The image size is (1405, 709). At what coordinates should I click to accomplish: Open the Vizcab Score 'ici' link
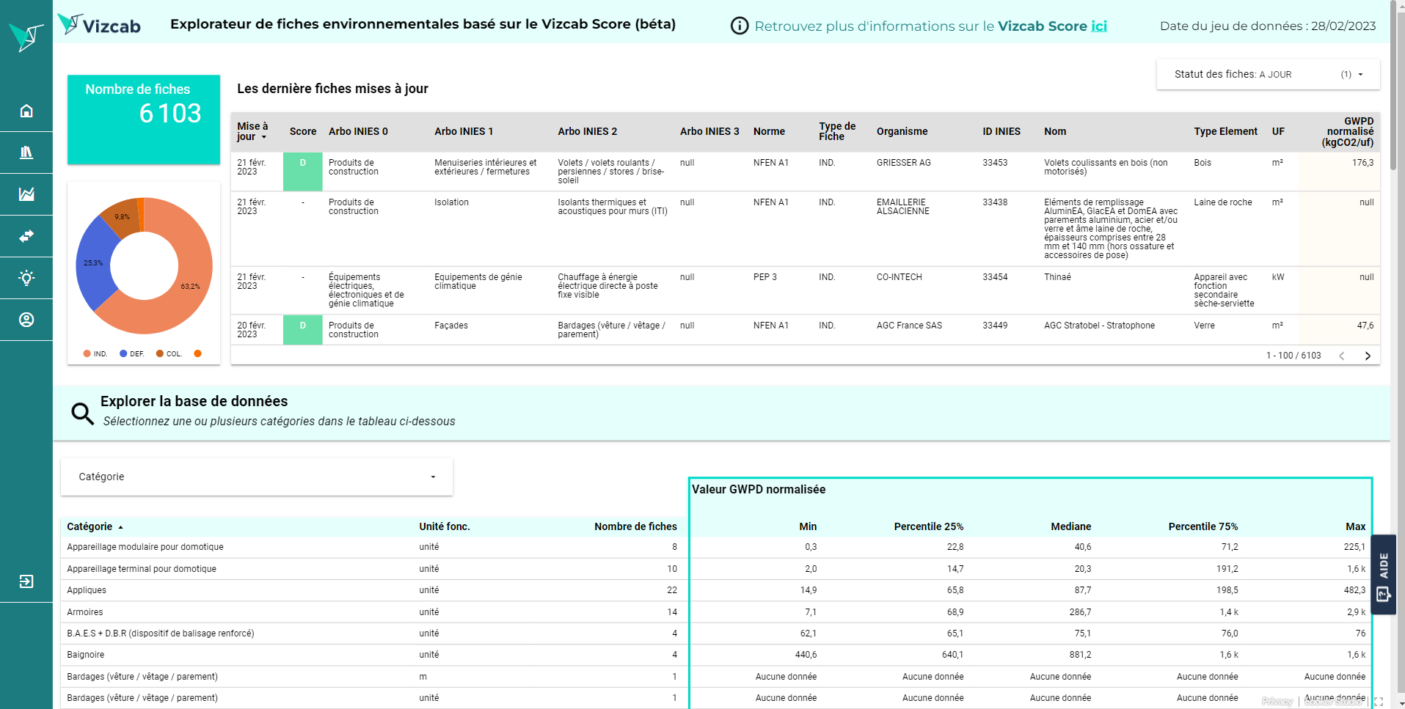[1098, 26]
